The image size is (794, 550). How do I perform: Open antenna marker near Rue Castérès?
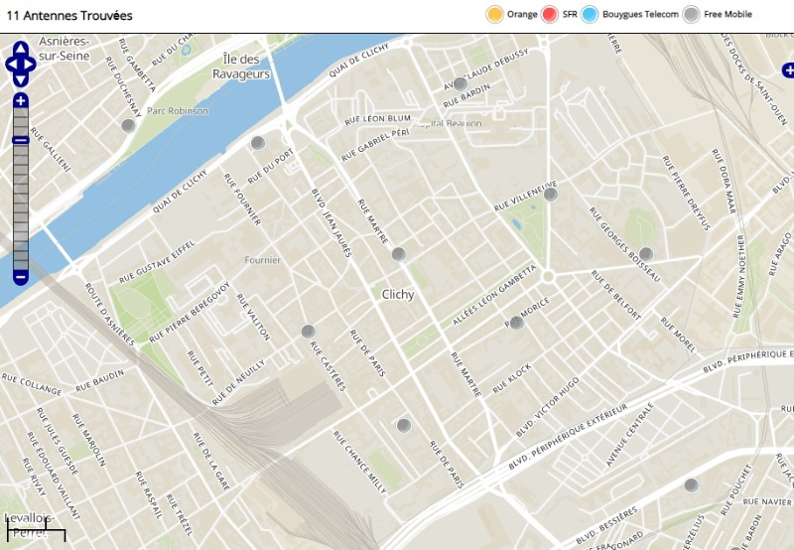[x=308, y=331]
